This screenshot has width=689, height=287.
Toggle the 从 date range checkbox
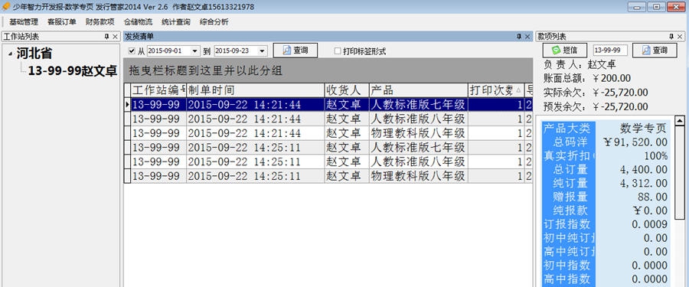132,51
